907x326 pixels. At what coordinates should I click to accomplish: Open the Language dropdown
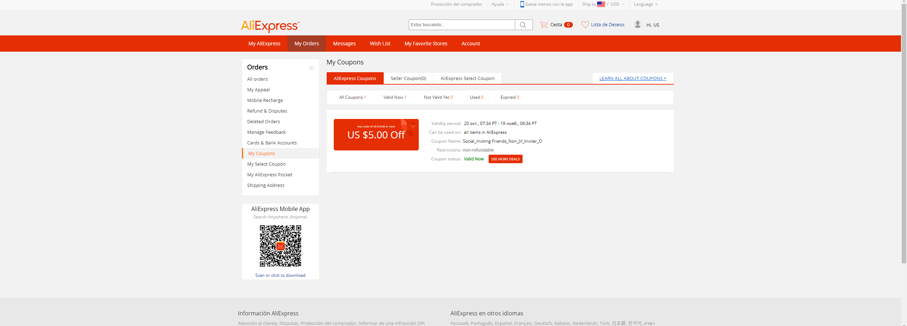click(646, 4)
